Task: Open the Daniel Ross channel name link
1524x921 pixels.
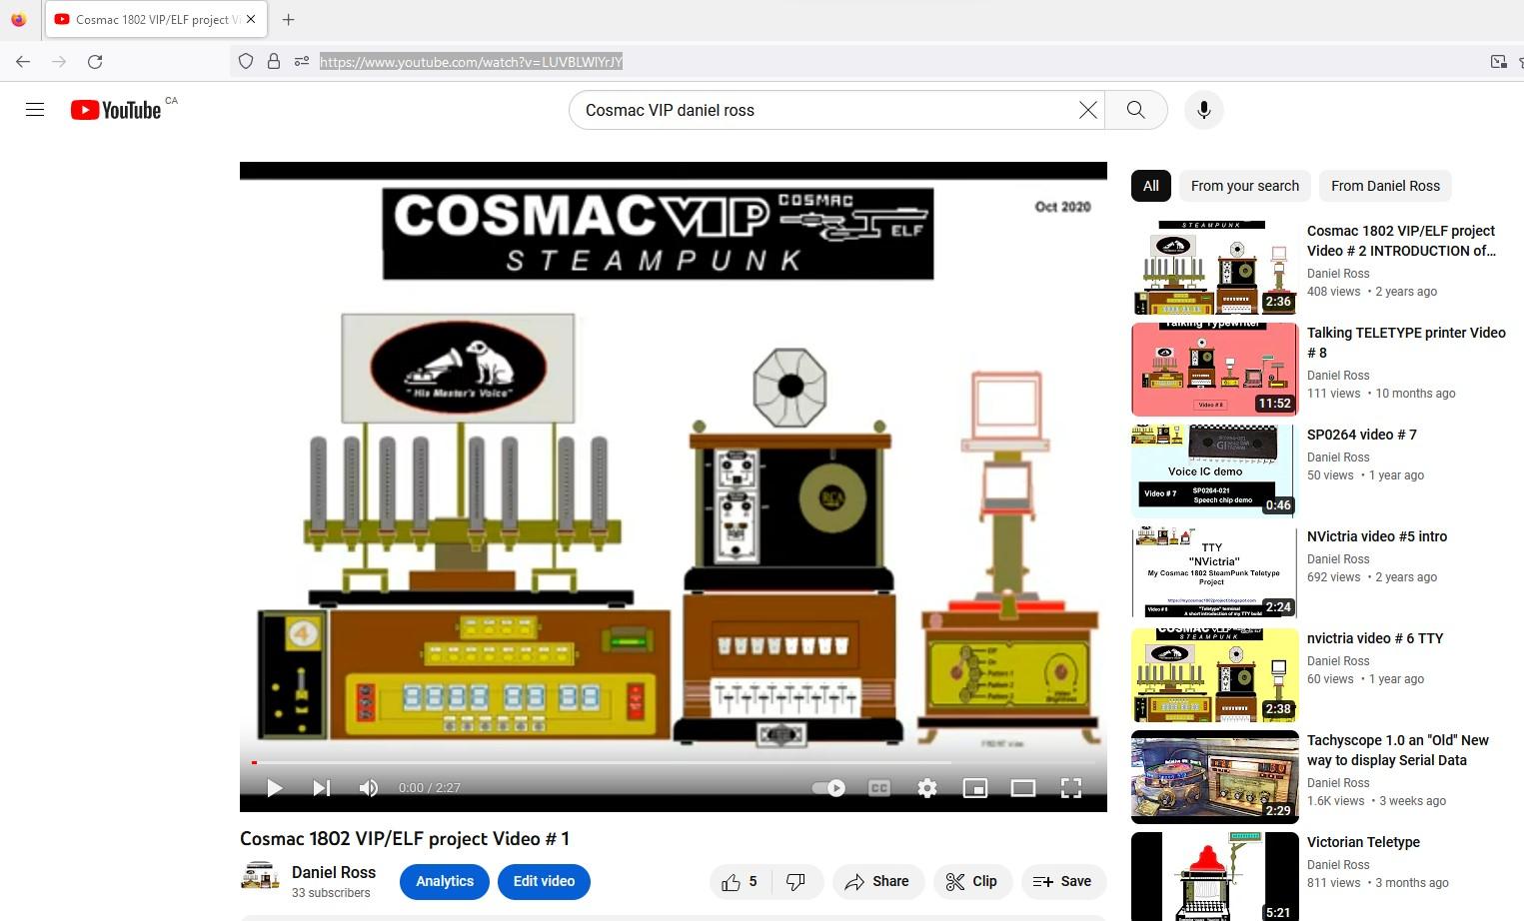Action: coord(334,872)
